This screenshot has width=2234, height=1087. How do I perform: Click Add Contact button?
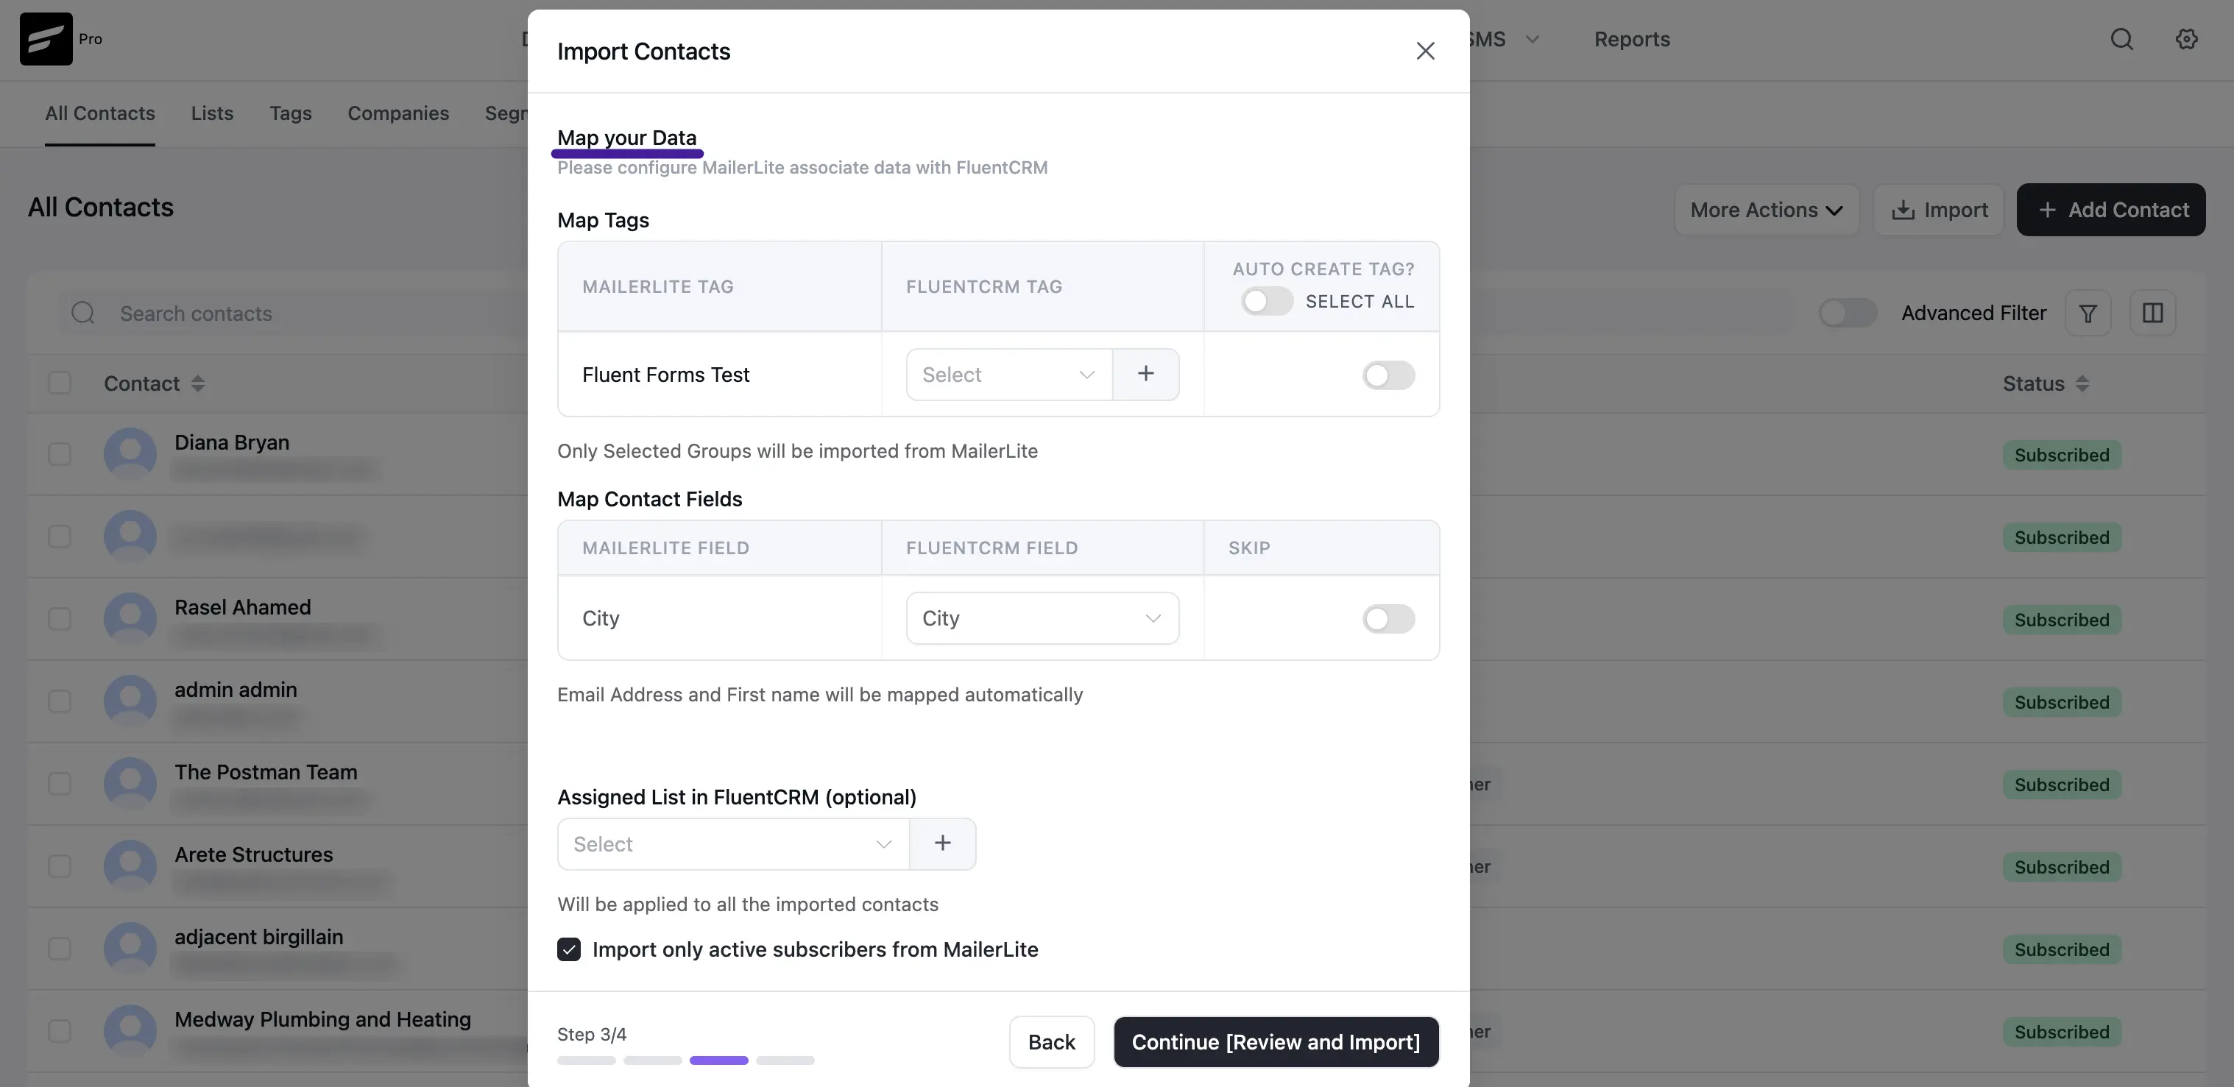pos(2111,210)
